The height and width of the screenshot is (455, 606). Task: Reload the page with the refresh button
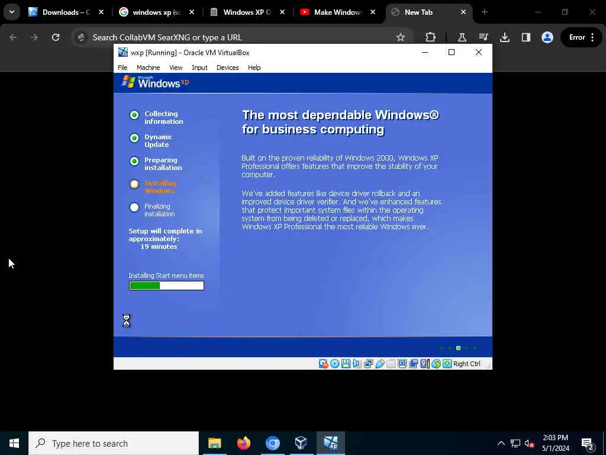(x=56, y=37)
